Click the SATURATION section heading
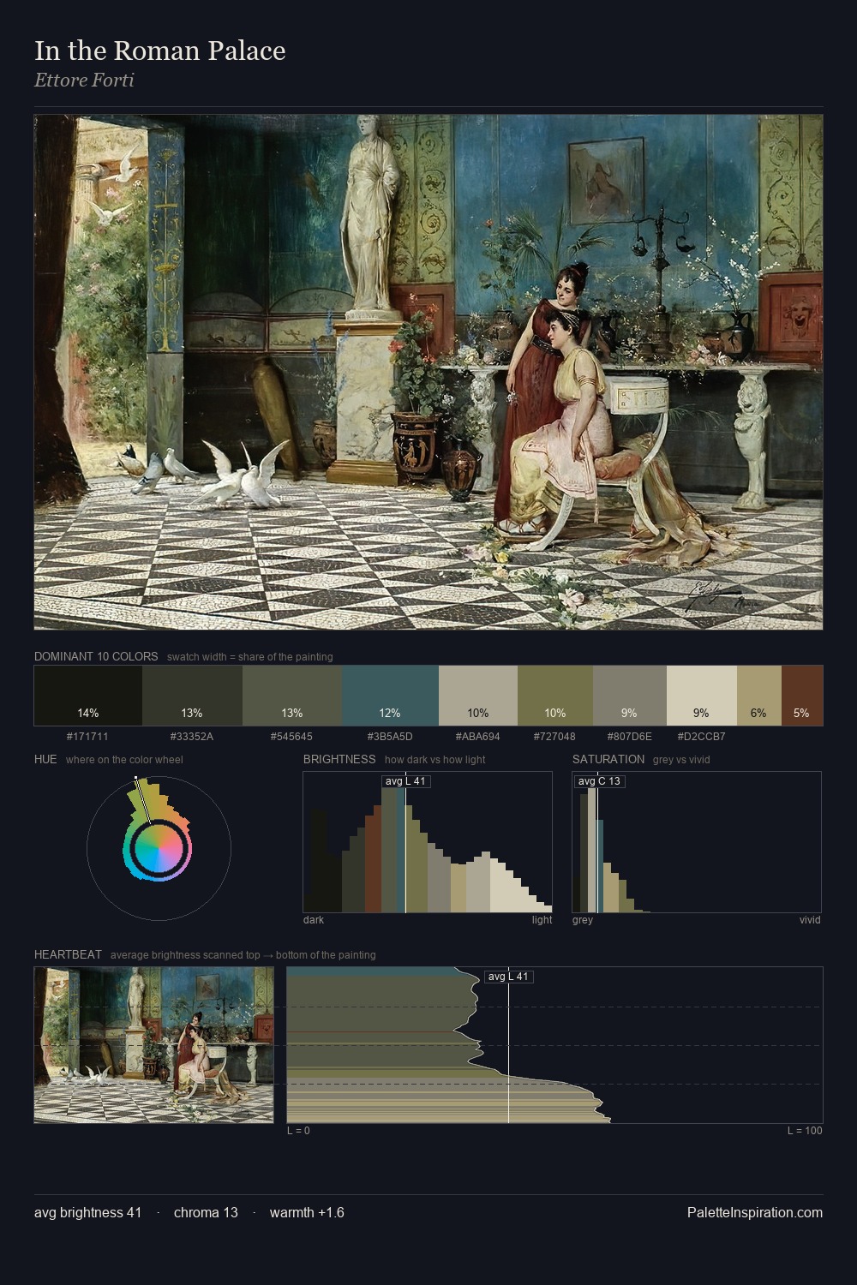Screen dimensions: 857x1285 (608, 759)
